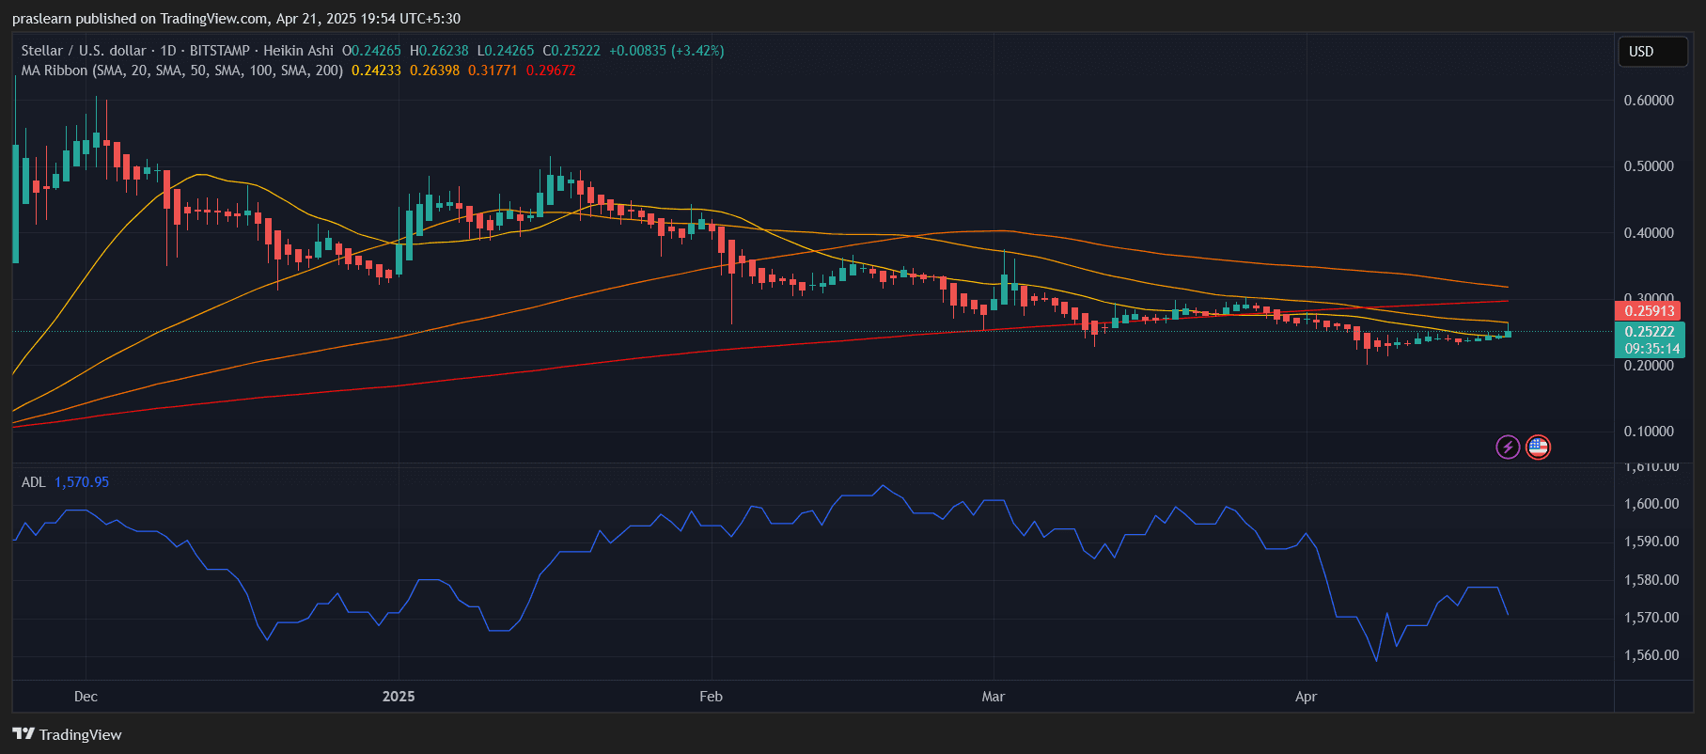Click the praslearn published on TradingView.com header
The width and height of the screenshot is (1706, 754).
click(236, 19)
